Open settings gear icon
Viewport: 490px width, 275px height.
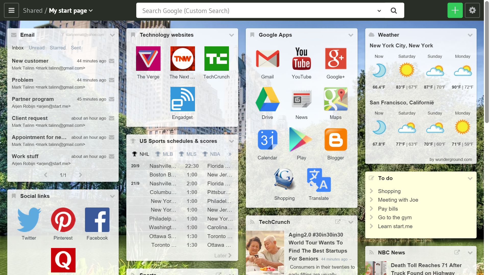coord(472,10)
